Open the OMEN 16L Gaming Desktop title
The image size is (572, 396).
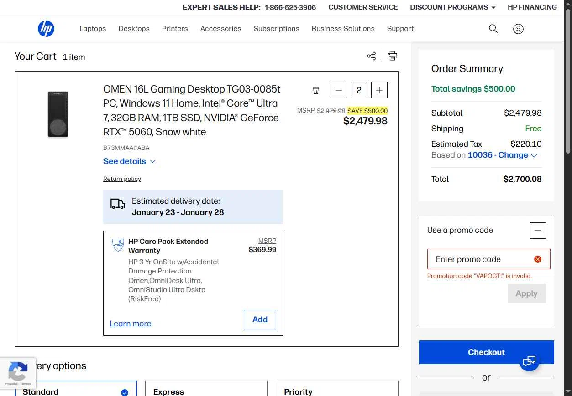tap(191, 110)
